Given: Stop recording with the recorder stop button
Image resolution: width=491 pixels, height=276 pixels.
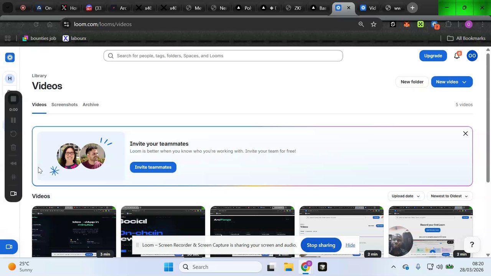Looking at the screenshot, I should (13, 99).
